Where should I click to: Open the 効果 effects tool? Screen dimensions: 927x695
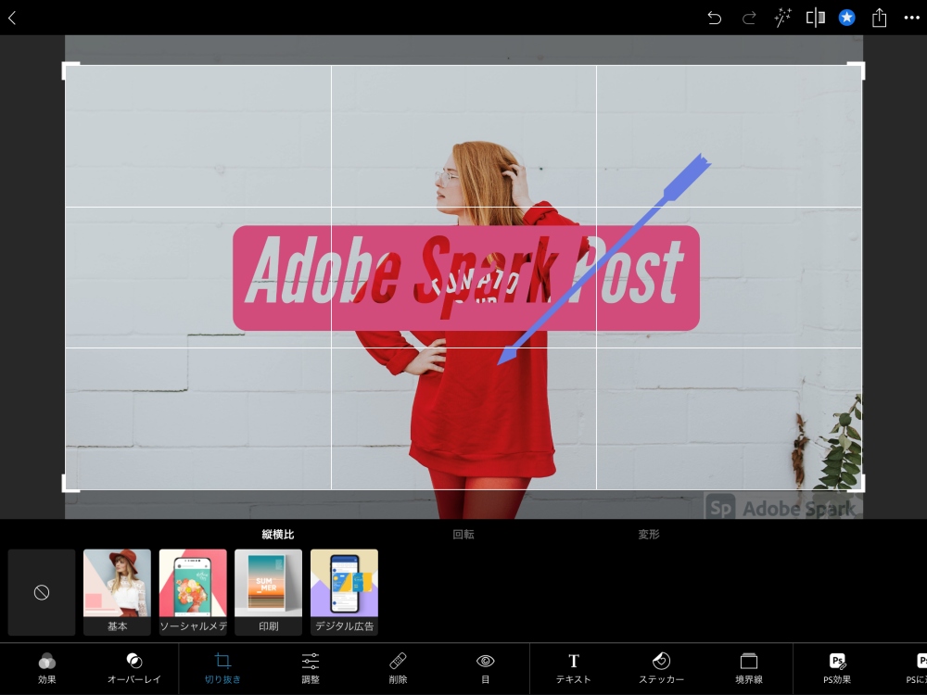coord(46,668)
